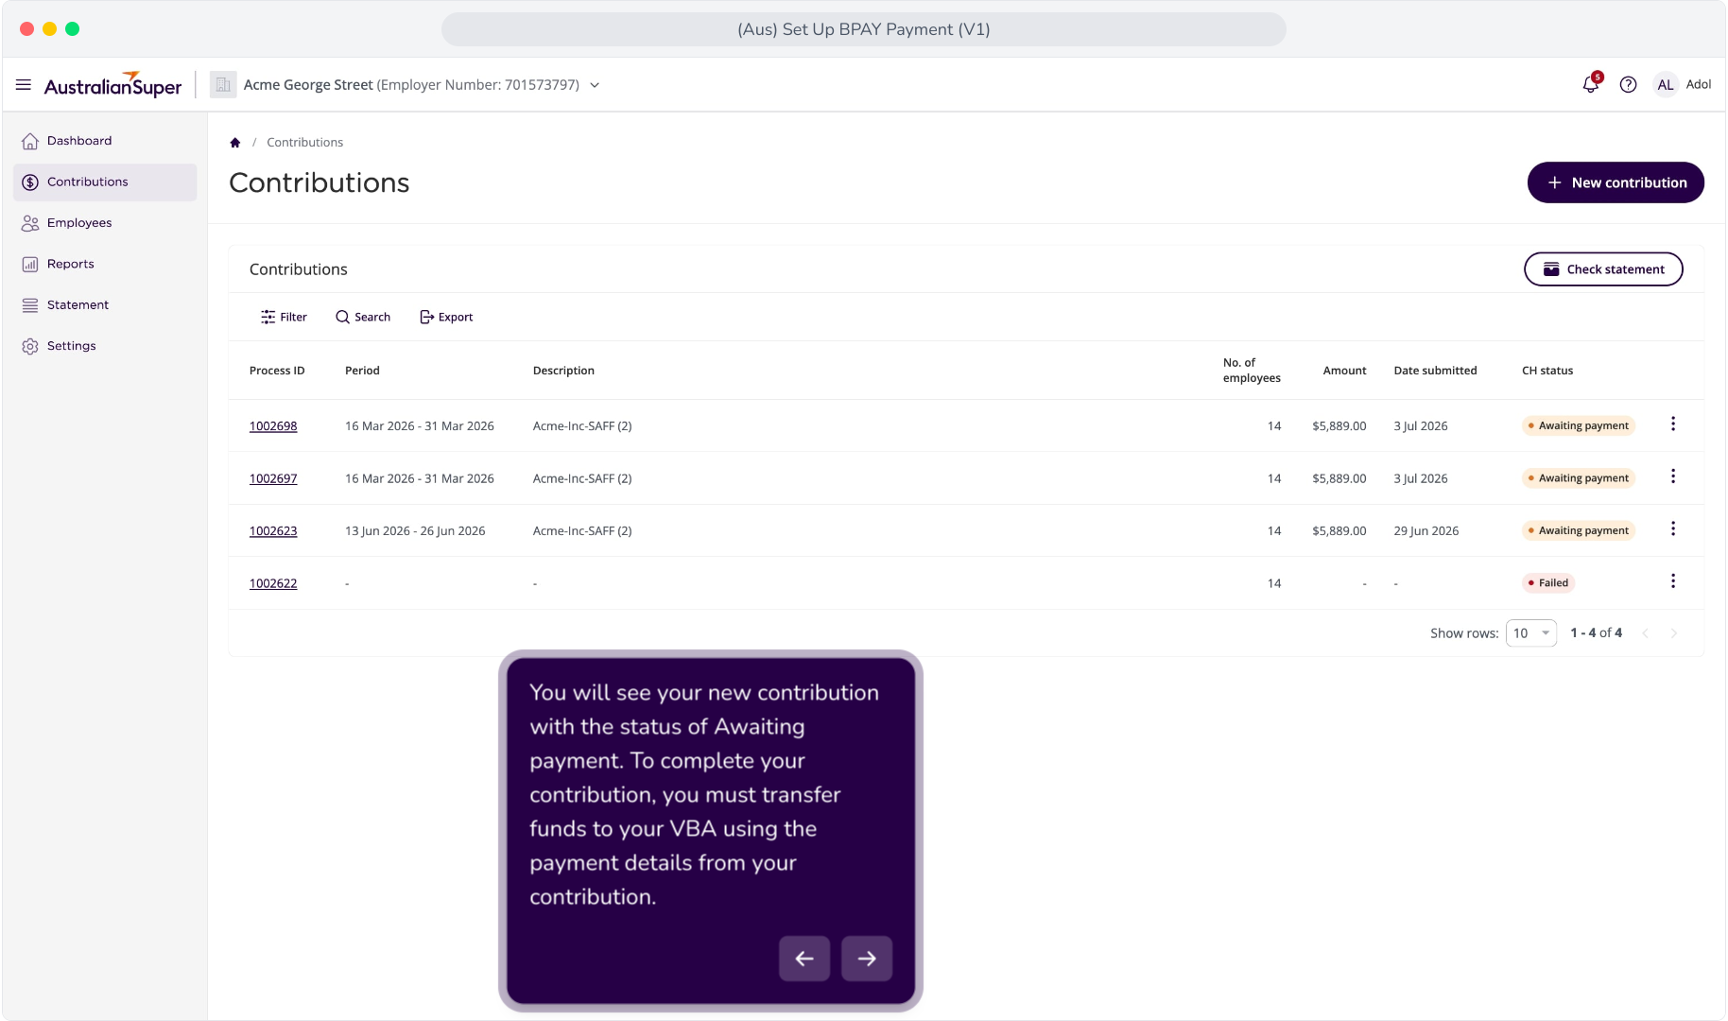This screenshot has height=1021, width=1728.
Task: Click the Check statement button
Action: coord(1603,269)
